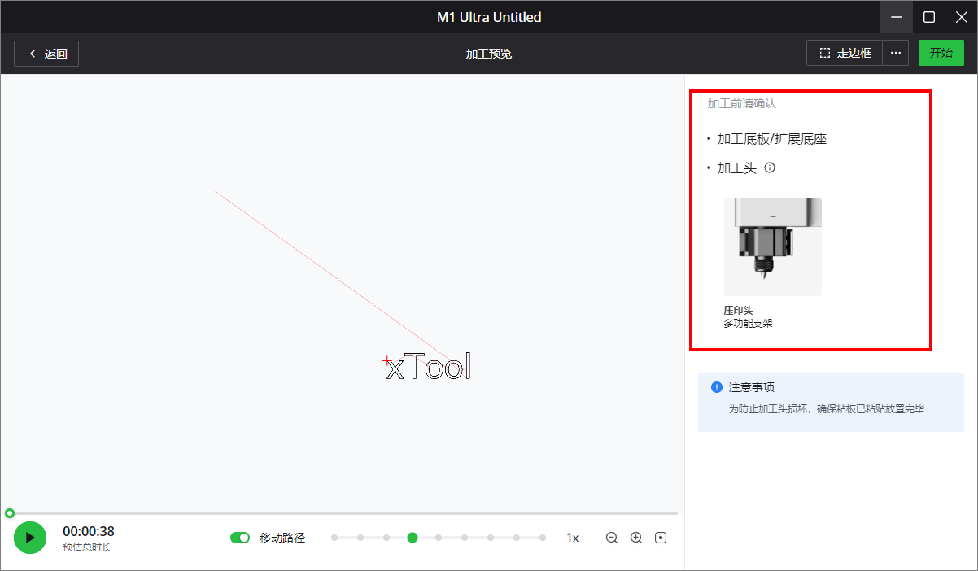Click the 预估总时长 label
Screen dimensions: 978x571
coord(87,547)
